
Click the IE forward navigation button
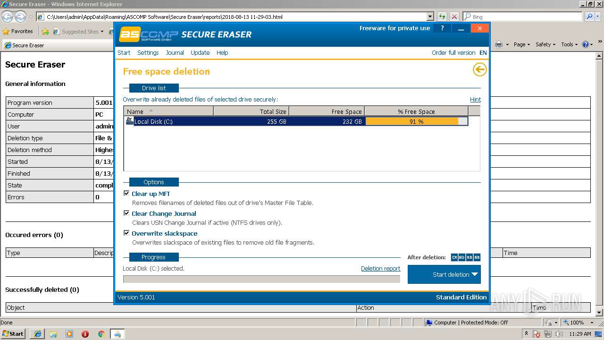[20, 17]
